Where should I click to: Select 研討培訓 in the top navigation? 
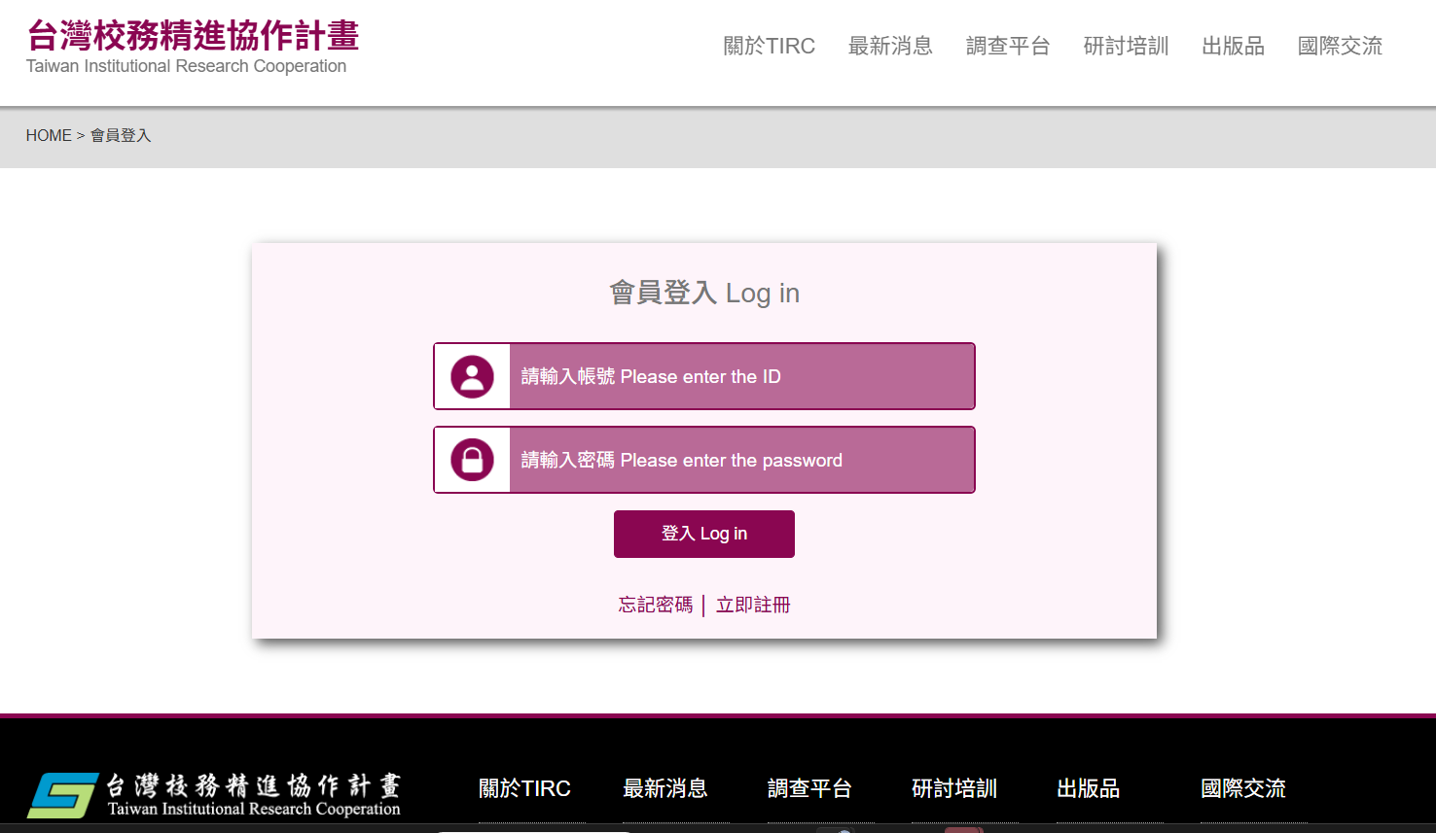click(x=1126, y=46)
